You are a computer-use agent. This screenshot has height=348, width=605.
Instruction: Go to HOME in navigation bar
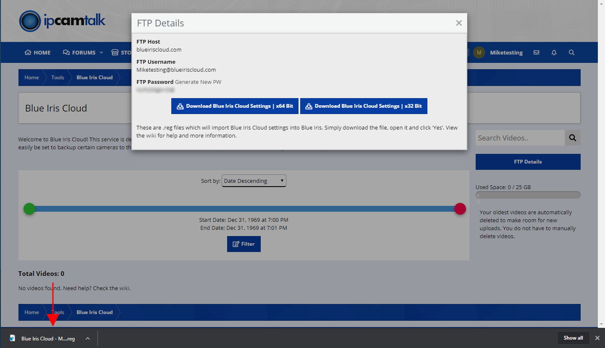(37, 52)
